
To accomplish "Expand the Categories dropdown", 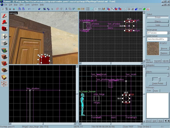I will pos(168,68).
